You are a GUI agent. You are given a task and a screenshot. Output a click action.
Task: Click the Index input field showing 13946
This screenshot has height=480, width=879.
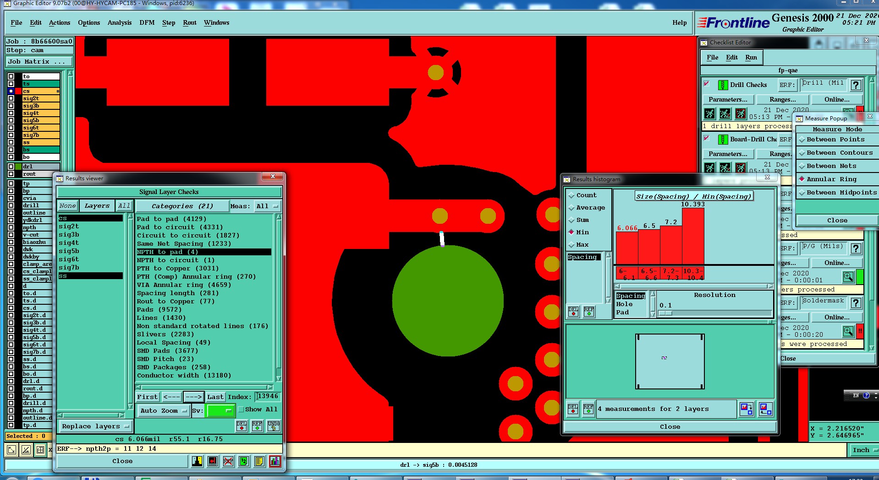(268, 396)
